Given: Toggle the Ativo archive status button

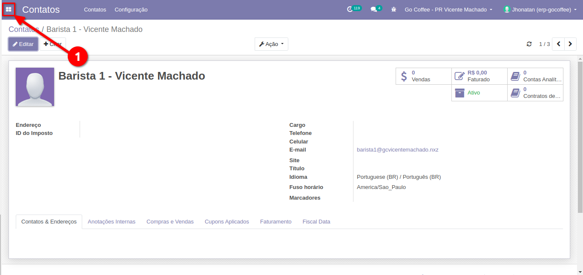Looking at the screenshot, I should coord(479,93).
